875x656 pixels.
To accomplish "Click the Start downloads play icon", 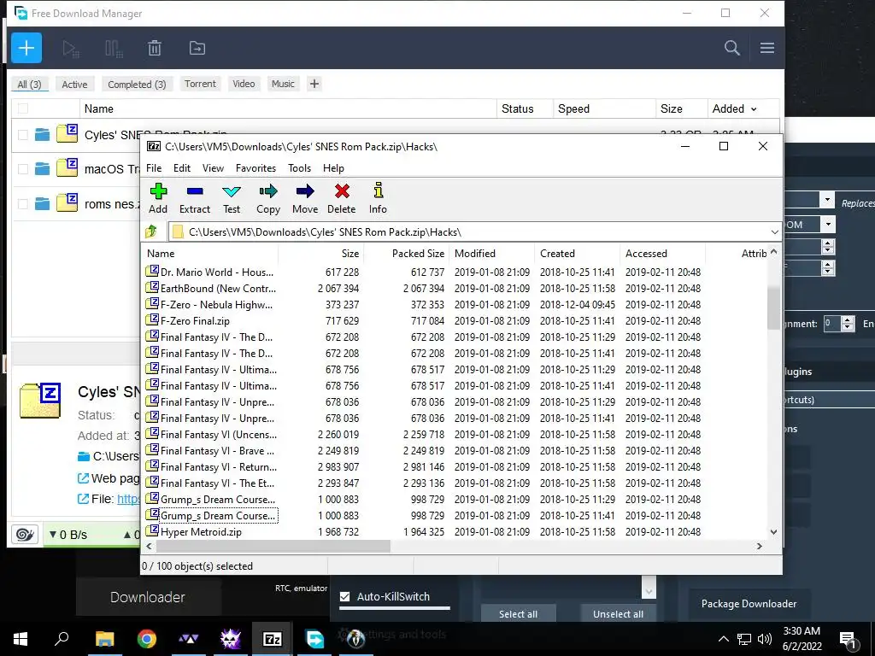I will 71,49.
